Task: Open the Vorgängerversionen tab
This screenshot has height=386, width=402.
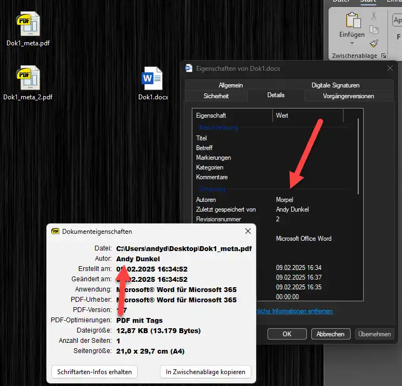Action: (349, 96)
